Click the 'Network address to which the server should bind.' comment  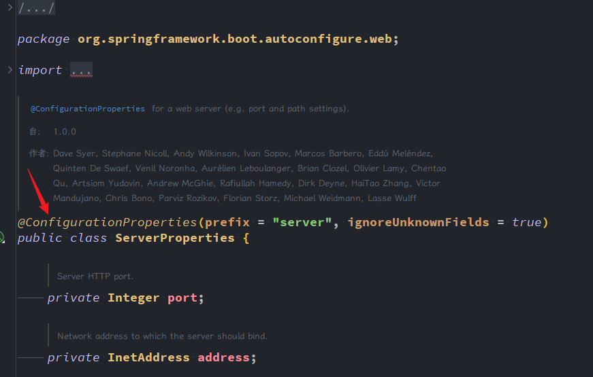[162, 336]
